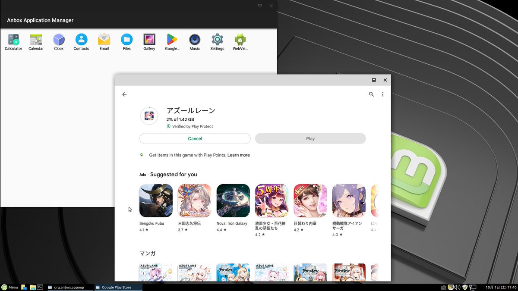The width and height of the screenshot is (518, 291).
Task: Open the first Azur Lane manga cover
Action: (x=156, y=272)
